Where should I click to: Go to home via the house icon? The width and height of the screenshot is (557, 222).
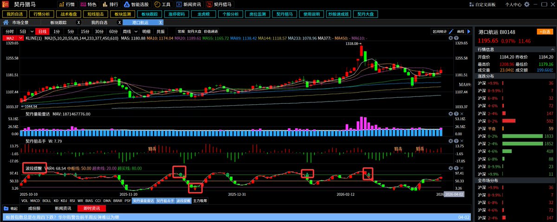6,22
